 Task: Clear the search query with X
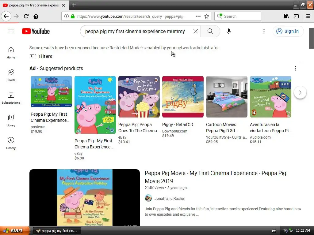pos(195,31)
